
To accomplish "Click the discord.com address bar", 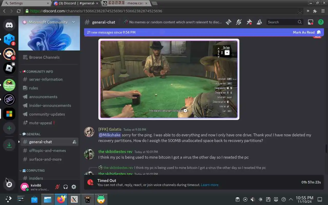I will coord(163,11).
